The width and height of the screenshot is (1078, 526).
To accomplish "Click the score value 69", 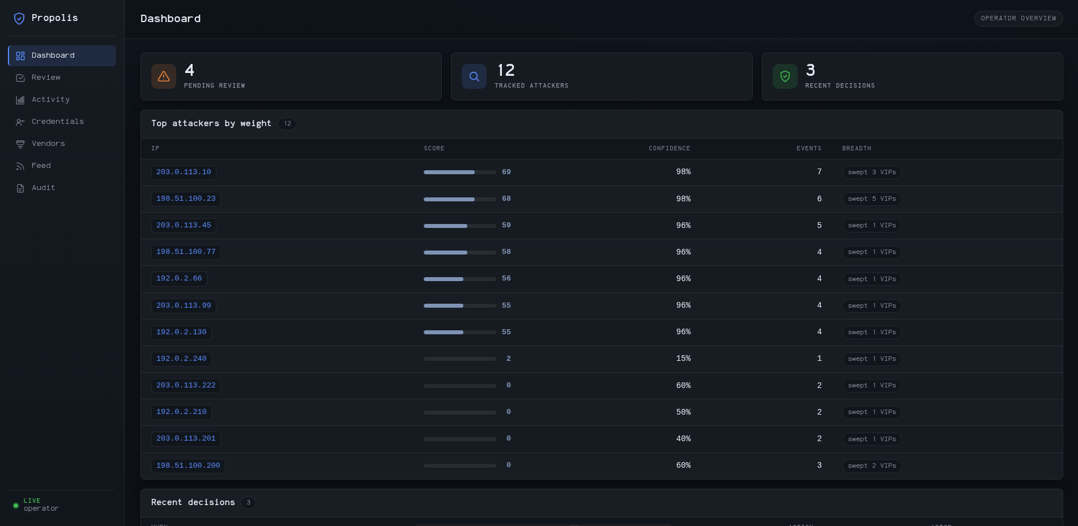I will coord(506,172).
